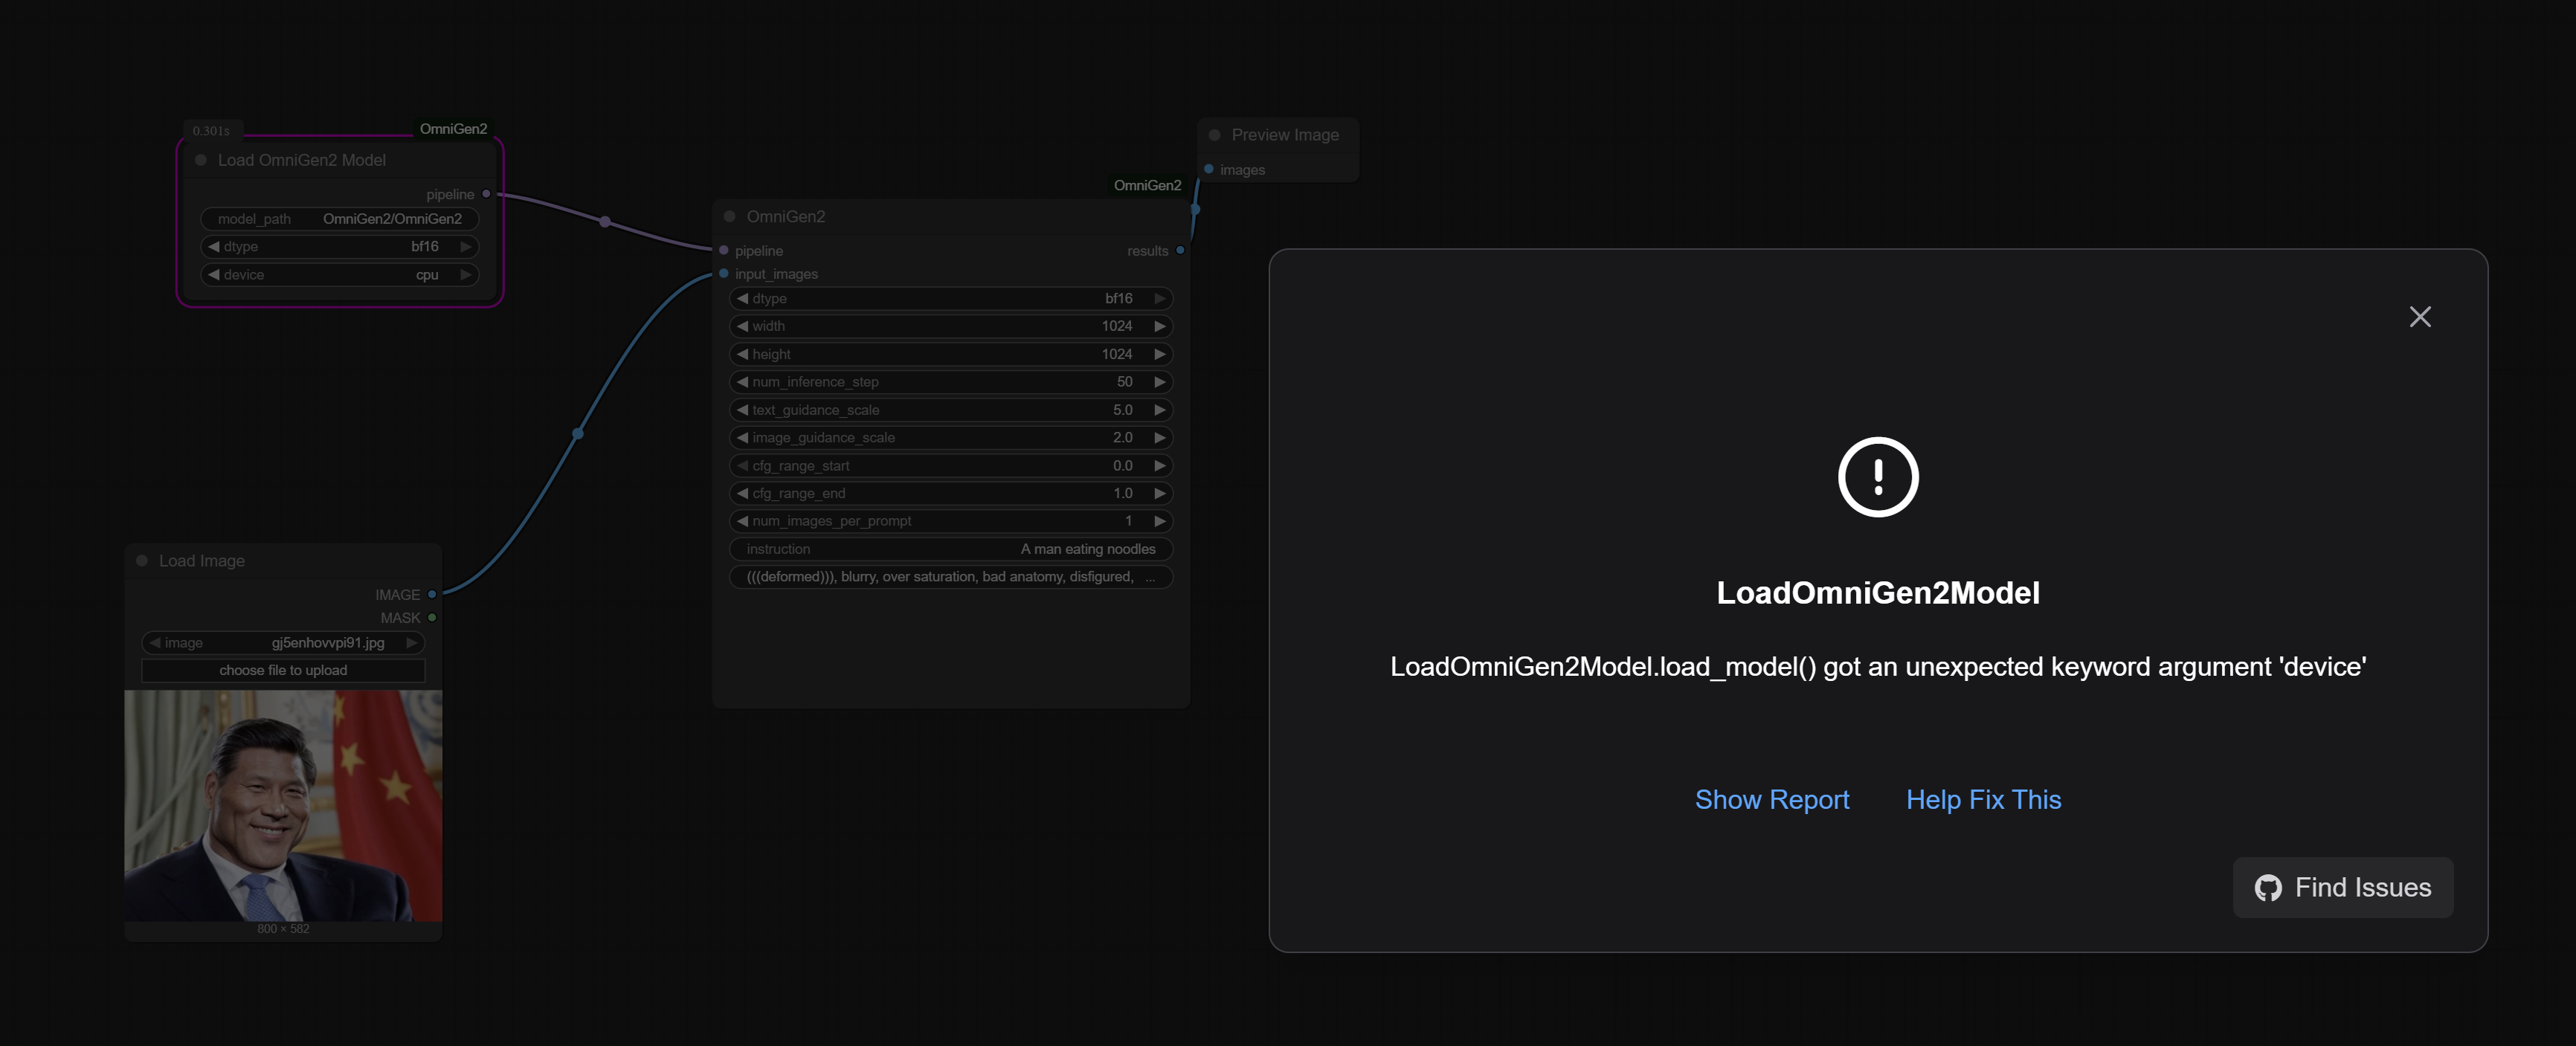Collapse the Load OmniGen2 Model node dot
This screenshot has height=1046, width=2576.
(201, 160)
